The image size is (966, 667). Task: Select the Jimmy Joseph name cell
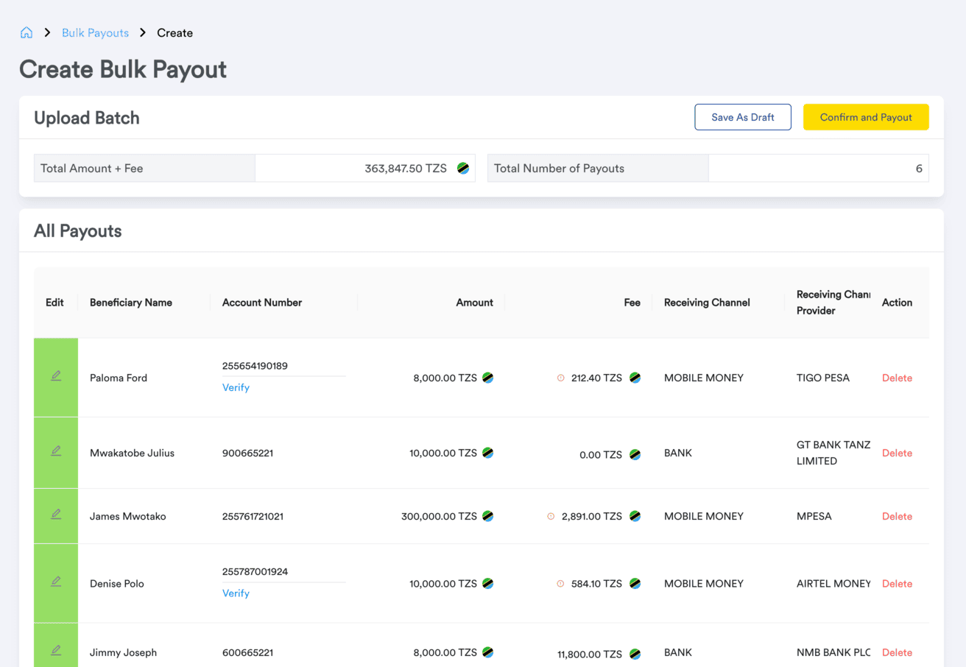(123, 652)
